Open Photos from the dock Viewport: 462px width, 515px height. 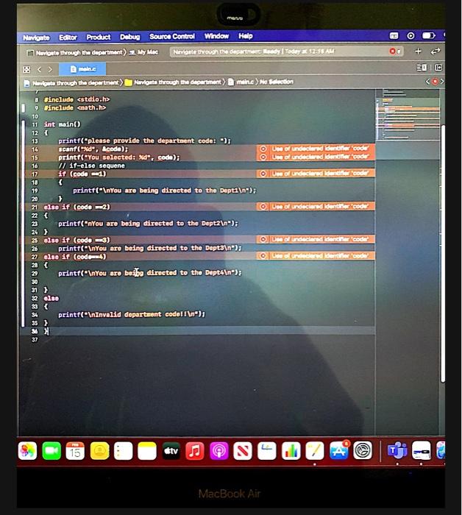(x=27, y=450)
